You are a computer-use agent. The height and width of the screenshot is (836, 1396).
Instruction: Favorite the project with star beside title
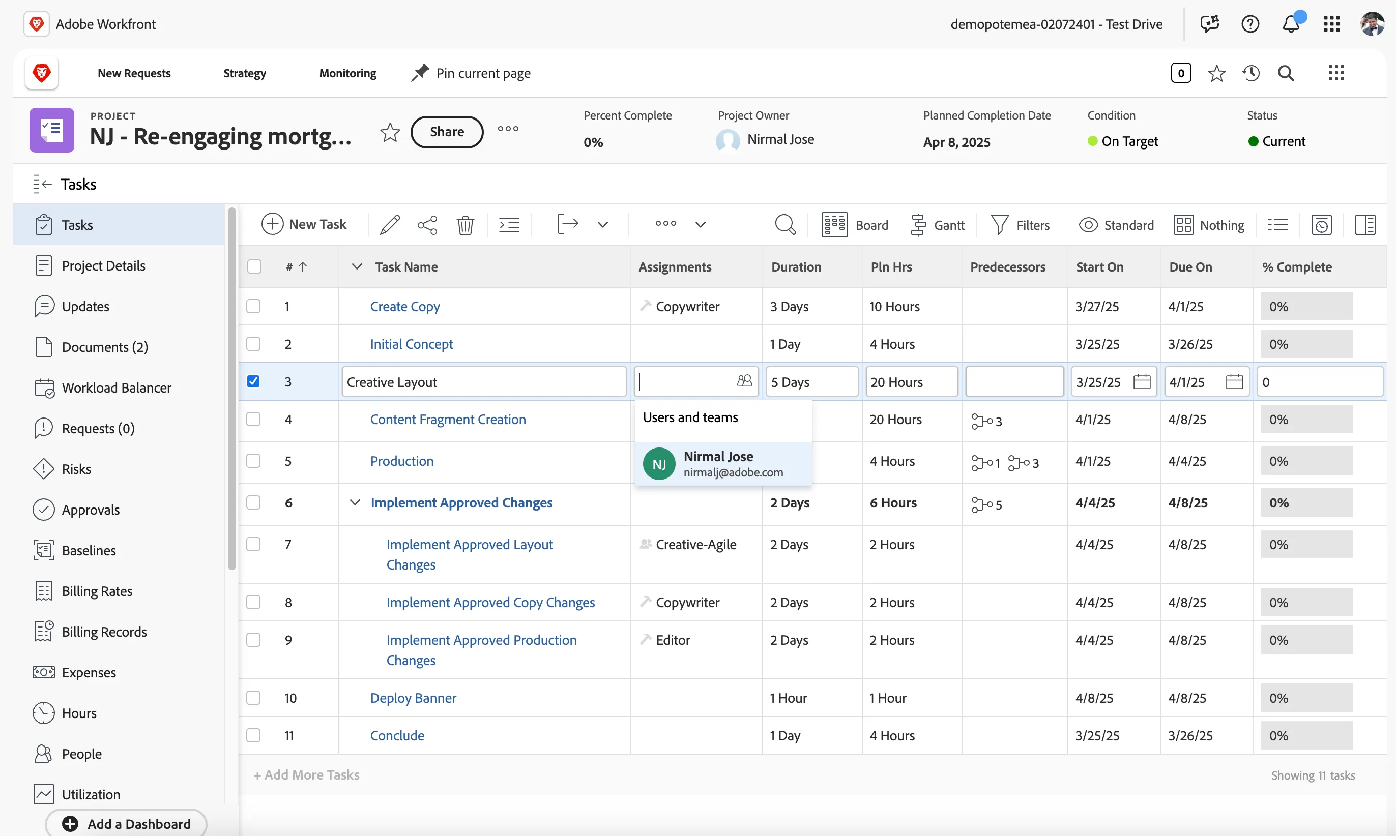click(389, 132)
